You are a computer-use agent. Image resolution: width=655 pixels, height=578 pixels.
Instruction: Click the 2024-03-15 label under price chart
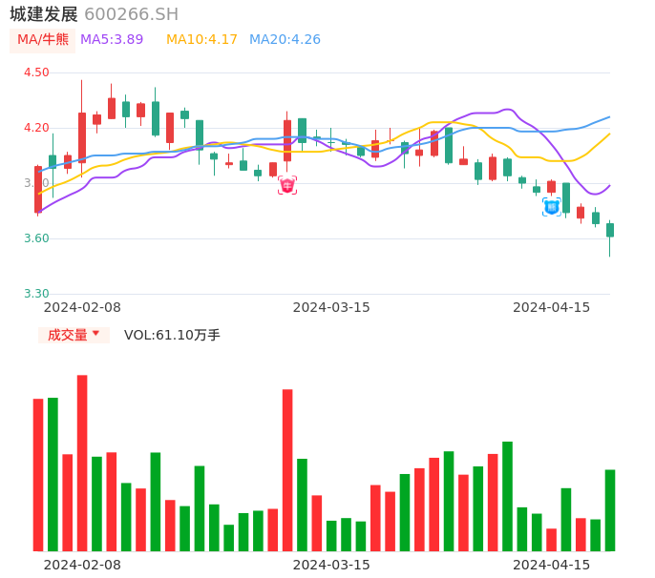click(x=331, y=307)
